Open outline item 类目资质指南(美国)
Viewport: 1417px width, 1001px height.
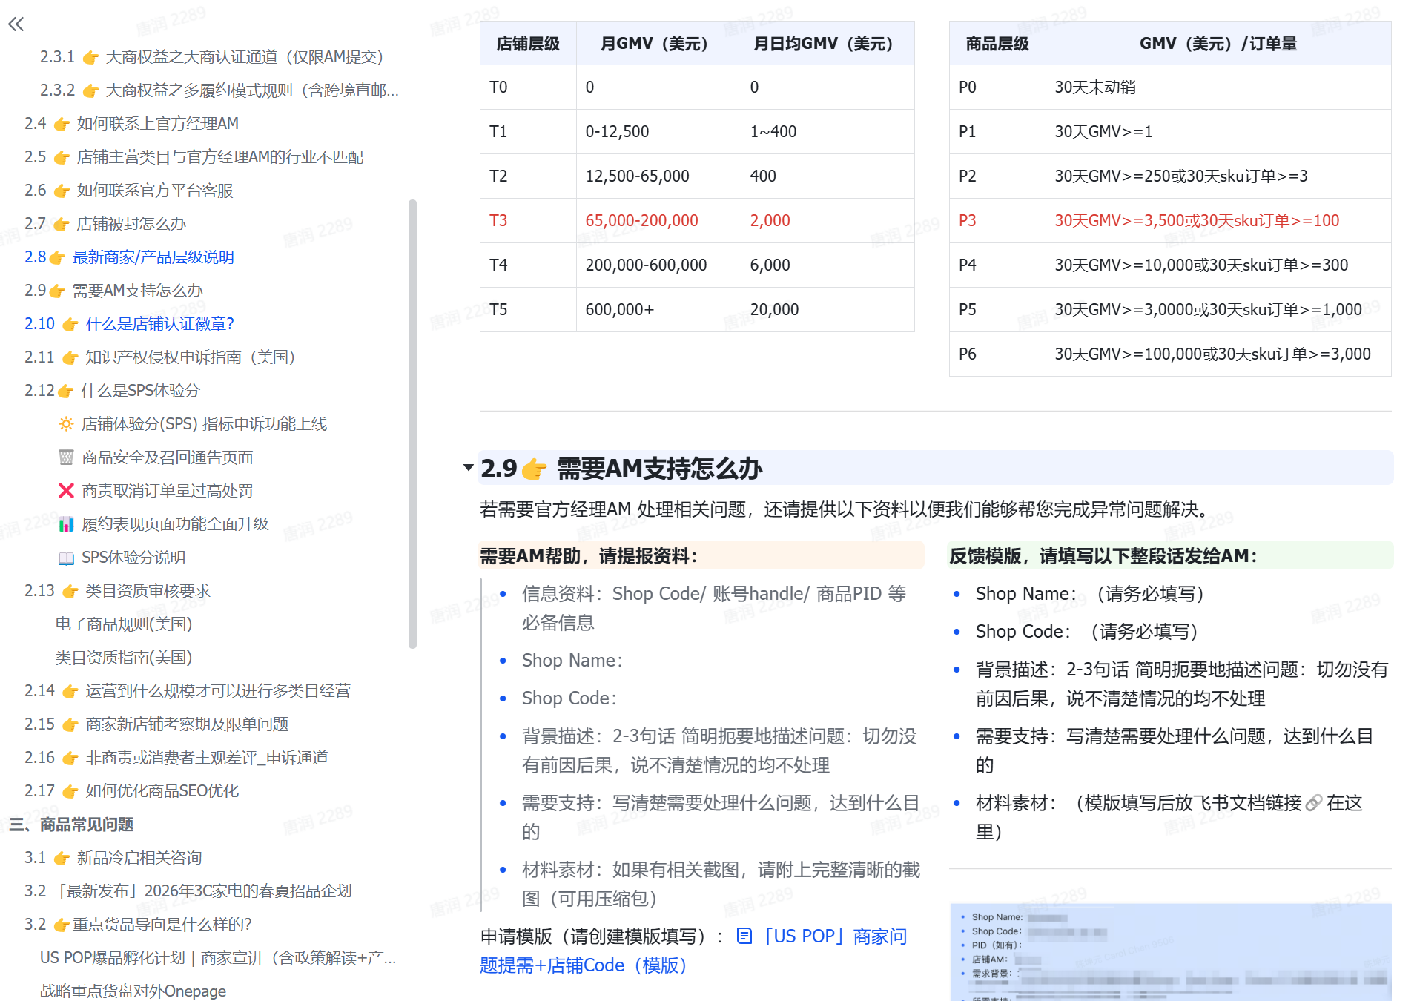124,658
